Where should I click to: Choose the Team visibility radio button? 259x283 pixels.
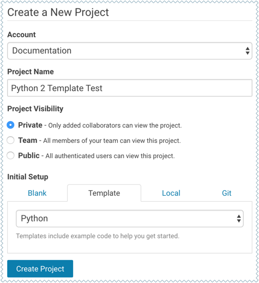10,140
